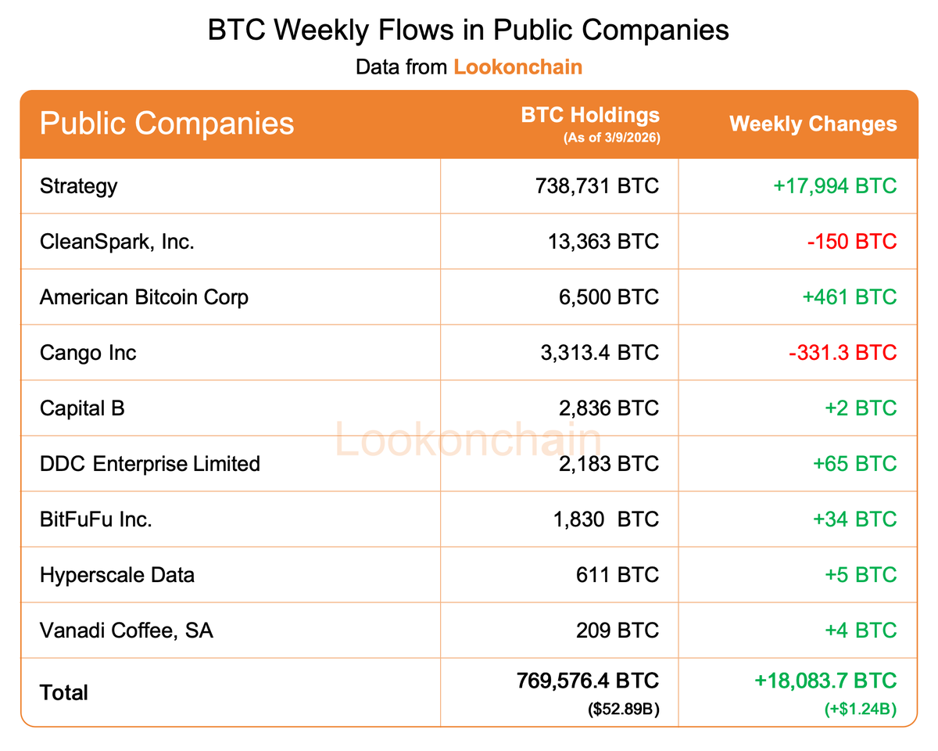The width and height of the screenshot is (938, 751).
Task: Click the Cango Inc company name
Action: click(88, 353)
